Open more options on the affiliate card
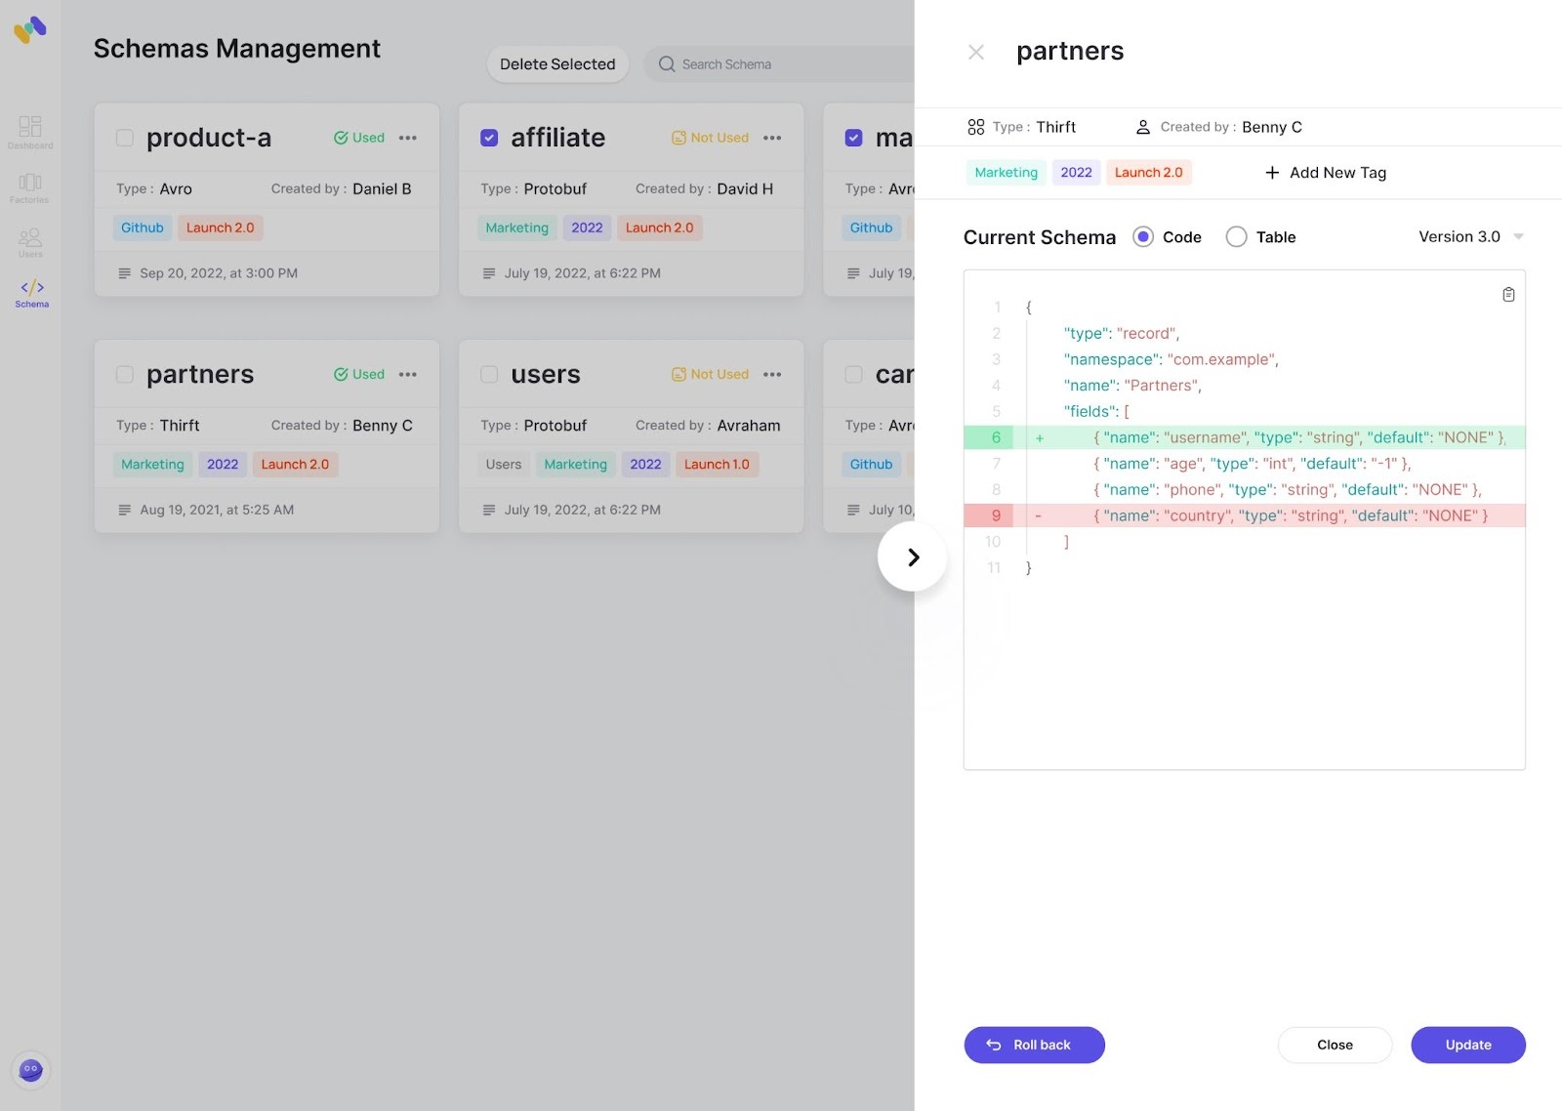The height and width of the screenshot is (1111, 1562). click(772, 138)
